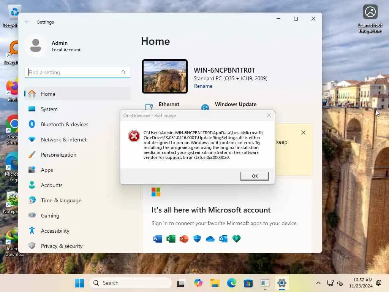Open Personalization settings
Viewport: 389px width, 292px height.
77,155
